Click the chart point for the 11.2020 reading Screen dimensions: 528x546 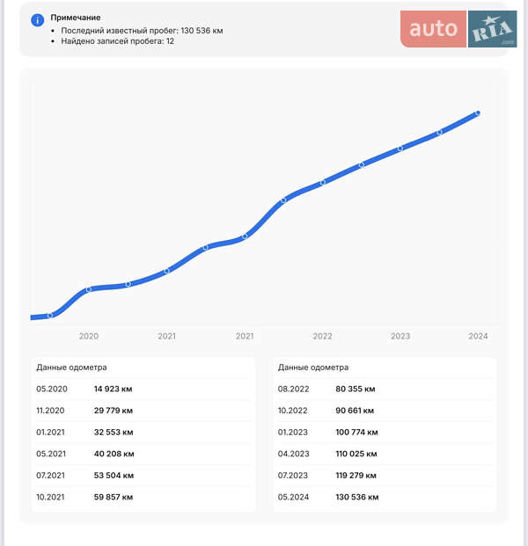point(89,289)
